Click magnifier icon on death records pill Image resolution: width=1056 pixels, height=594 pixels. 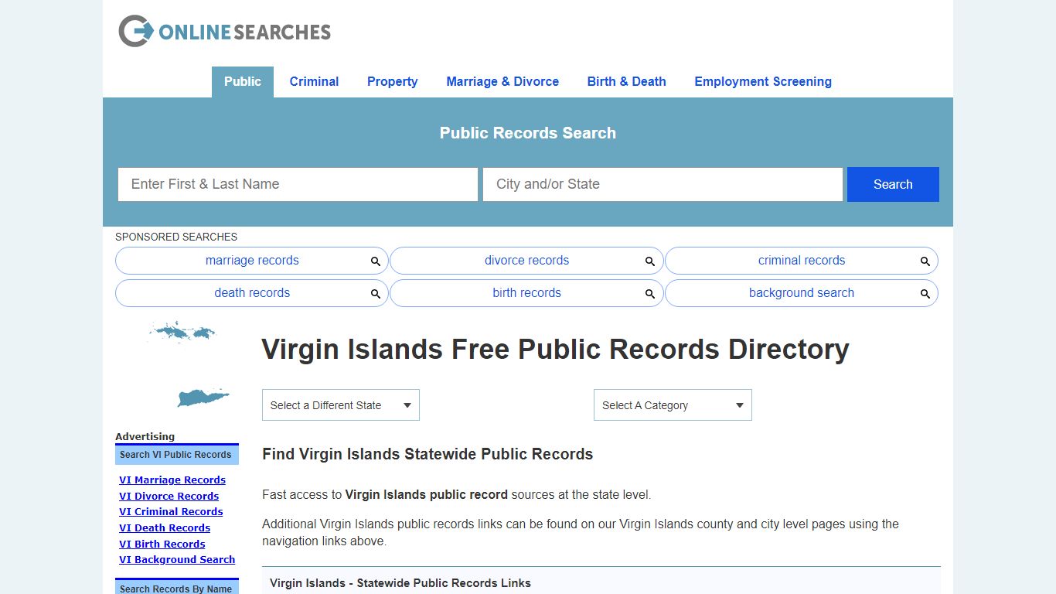pos(376,294)
